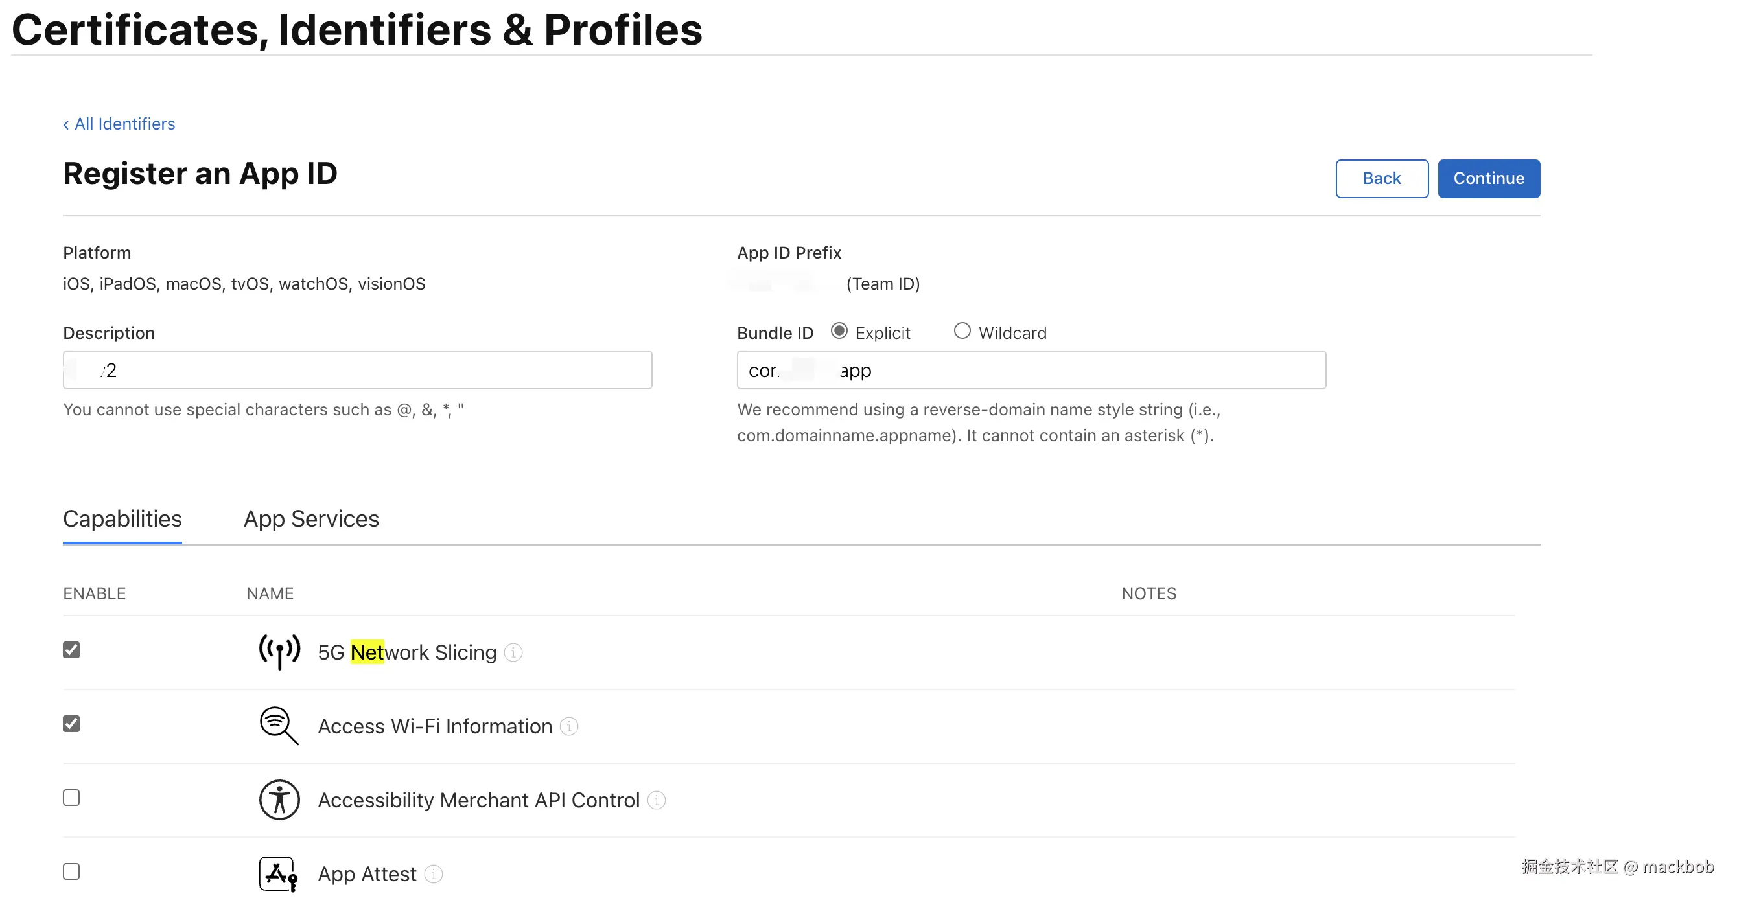Show info for Accessibility Merchant API Control
The width and height of the screenshot is (1737, 898).
pos(656,800)
